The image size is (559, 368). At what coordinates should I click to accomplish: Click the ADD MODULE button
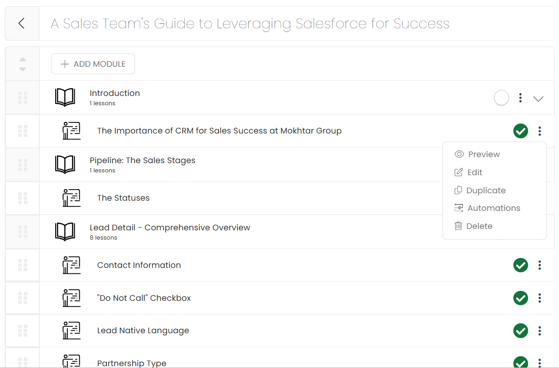click(x=93, y=64)
